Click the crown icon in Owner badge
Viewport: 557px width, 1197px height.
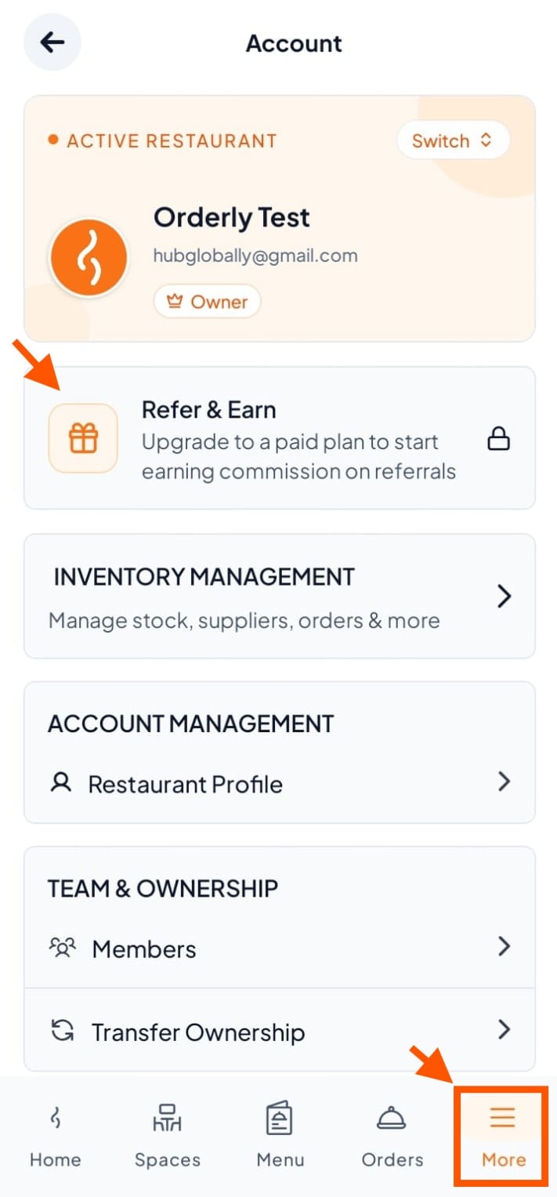point(174,302)
